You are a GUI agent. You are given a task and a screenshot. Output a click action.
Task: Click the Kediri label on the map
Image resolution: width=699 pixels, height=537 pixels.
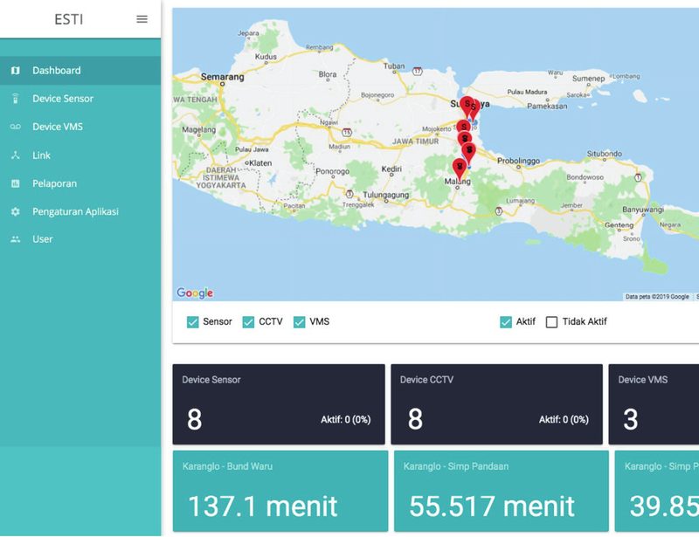tap(391, 169)
